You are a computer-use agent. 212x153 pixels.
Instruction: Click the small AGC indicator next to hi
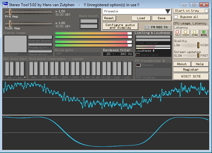25,77
